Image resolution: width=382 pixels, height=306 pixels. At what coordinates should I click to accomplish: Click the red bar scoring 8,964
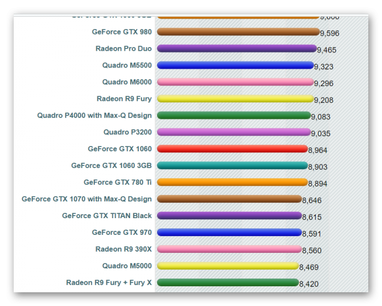pos(232,149)
